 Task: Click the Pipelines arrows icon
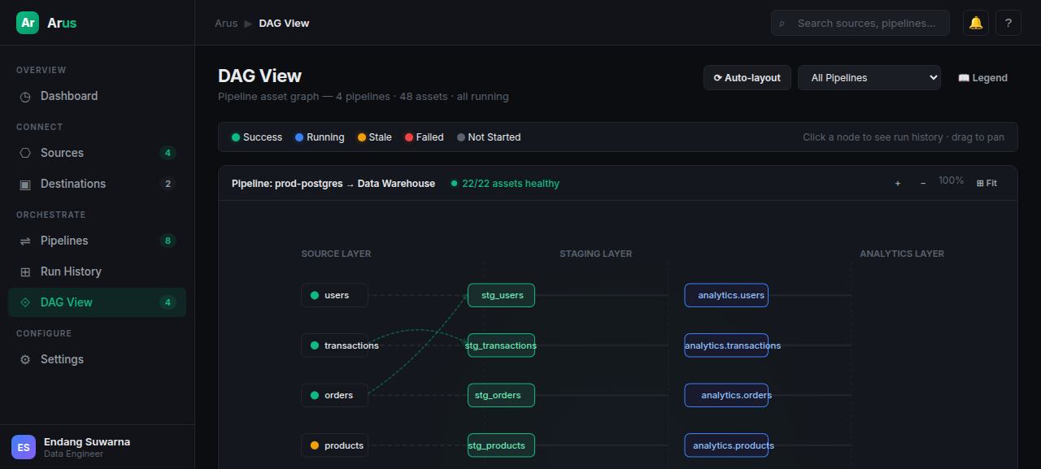25,241
